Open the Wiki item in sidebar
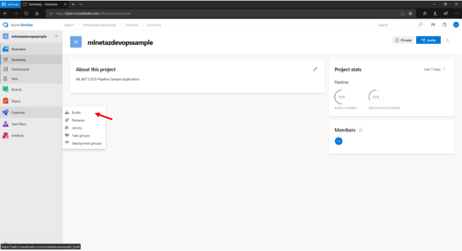Screen dimensions: 462x251 31,79
